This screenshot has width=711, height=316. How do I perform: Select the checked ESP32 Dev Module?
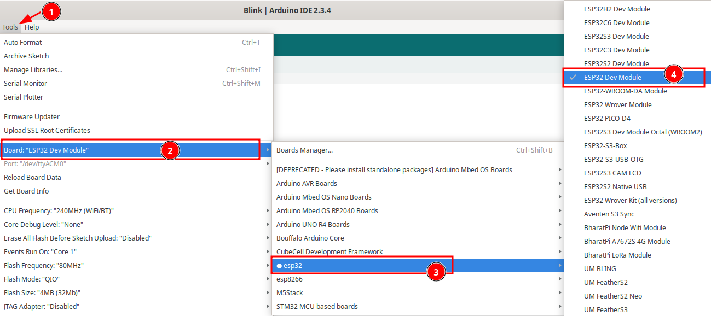click(638, 77)
